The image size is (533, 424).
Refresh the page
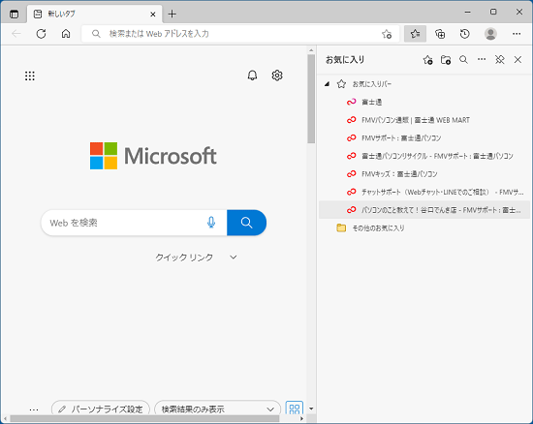(x=41, y=34)
